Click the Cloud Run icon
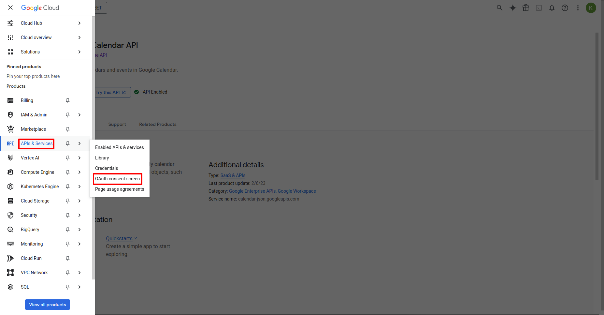 pyautogui.click(x=10, y=258)
